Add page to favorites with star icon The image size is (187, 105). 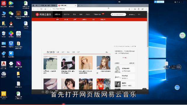point(129,9)
